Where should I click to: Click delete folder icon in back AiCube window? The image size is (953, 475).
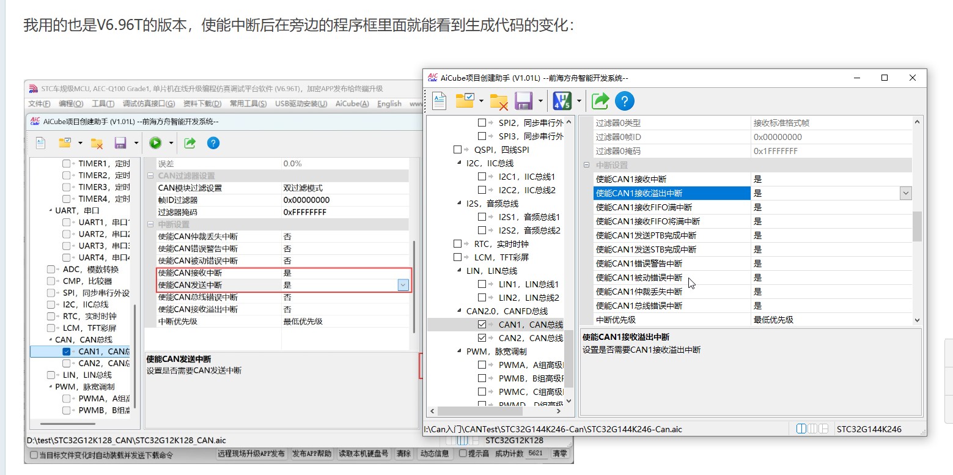[97, 143]
